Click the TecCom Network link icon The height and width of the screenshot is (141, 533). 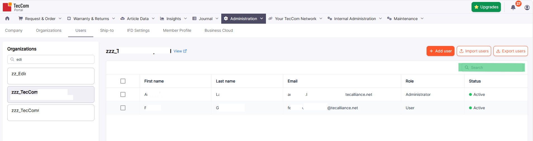pyautogui.click(x=270, y=18)
